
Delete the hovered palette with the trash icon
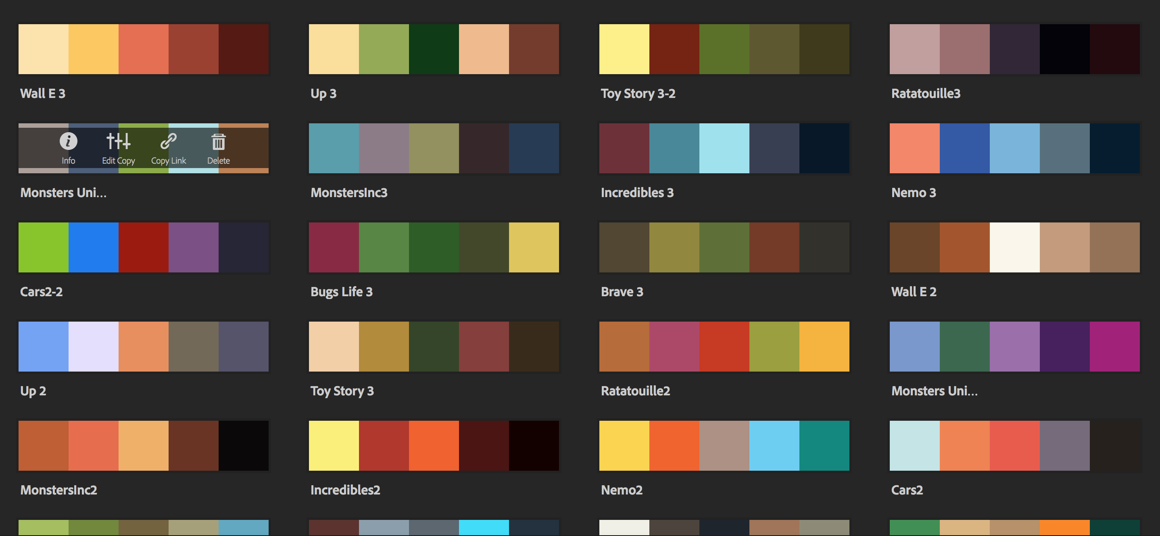tap(218, 141)
